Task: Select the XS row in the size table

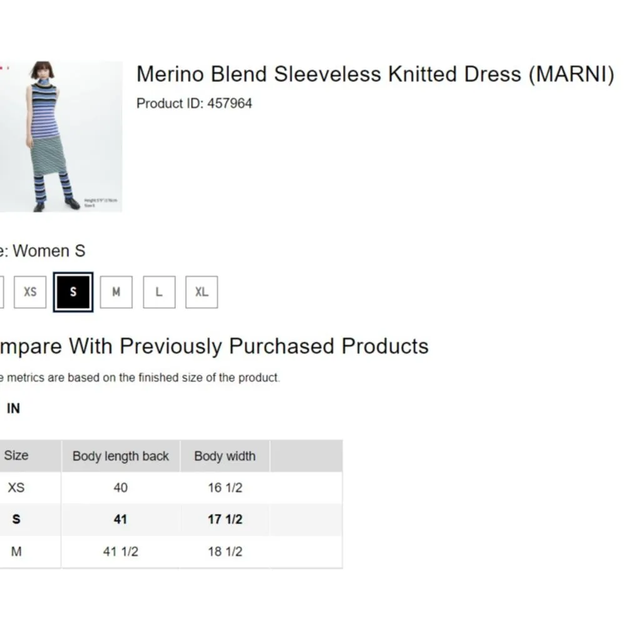Action: point(17,488)
